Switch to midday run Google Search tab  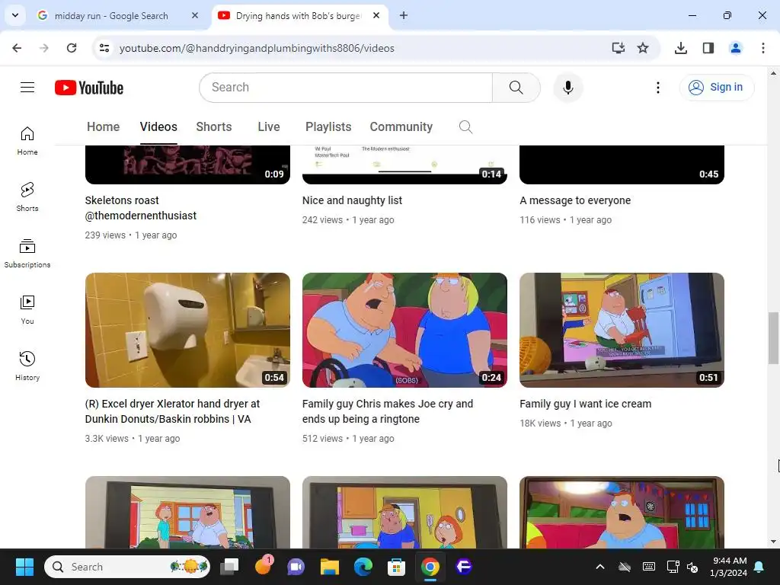pyautogui.click(x=111, y=15)
